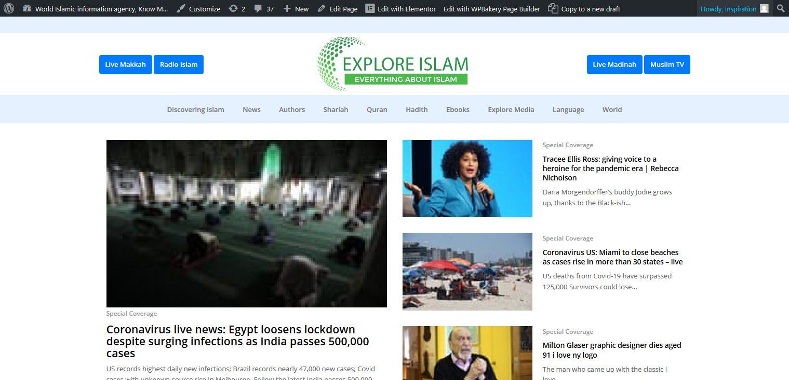This screenshot has height=380, width=789.
Task: Click the Customize paintbrush icon
Action: (x=180, y=8)
